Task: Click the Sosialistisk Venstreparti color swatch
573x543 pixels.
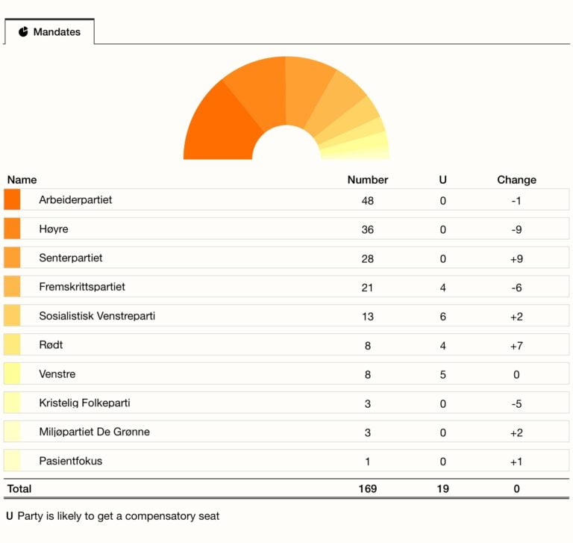Action: coord(12,315)
